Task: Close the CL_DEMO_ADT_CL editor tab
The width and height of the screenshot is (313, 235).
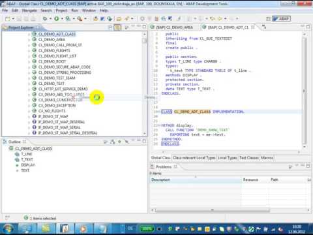Action: tap(253, 27)
